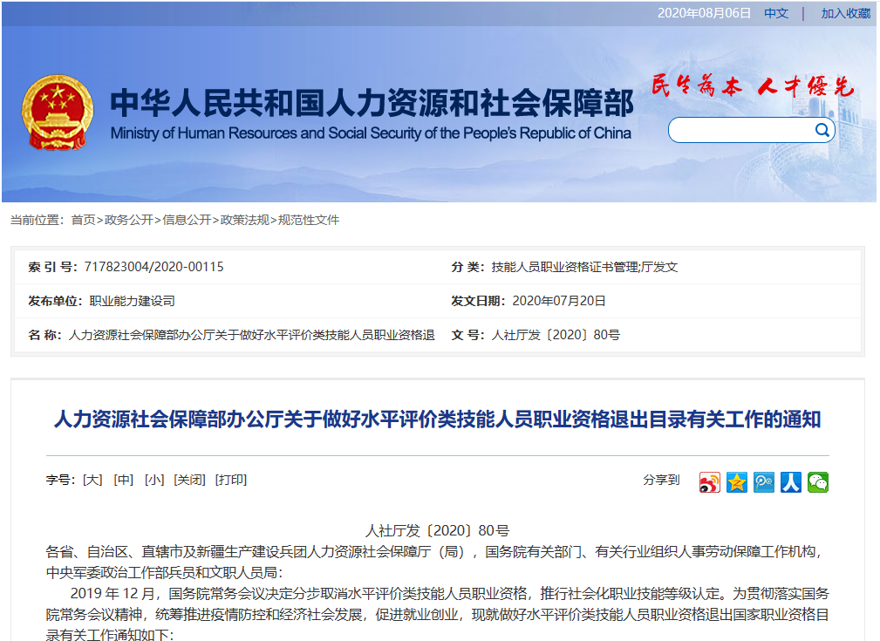Click inside the site search box
This screenshot has width=880, height=641.
coord(741,131)
